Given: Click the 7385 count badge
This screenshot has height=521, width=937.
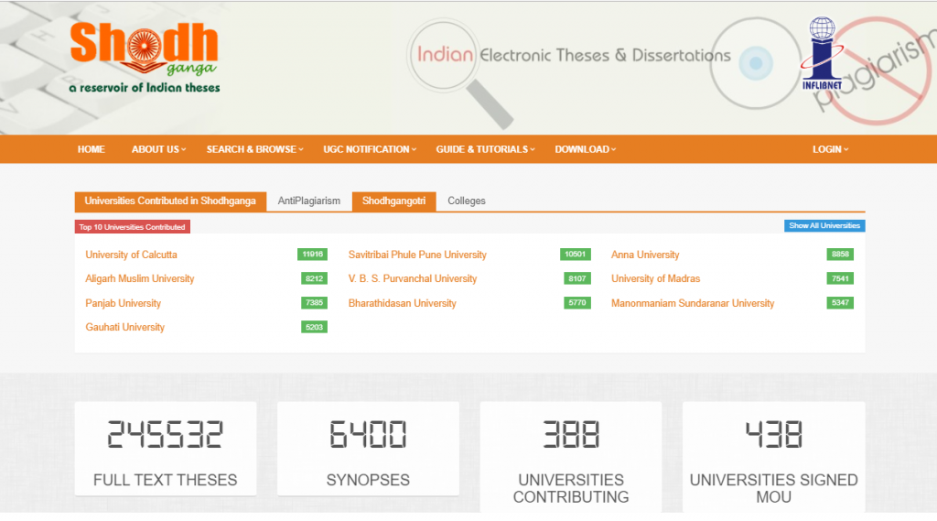Looking at the screenshot, I should [315, 303].
